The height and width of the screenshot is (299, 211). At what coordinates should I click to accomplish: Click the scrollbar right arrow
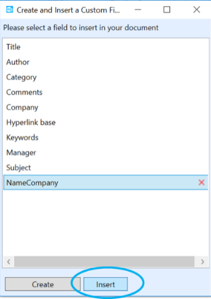tap(203, 262)
